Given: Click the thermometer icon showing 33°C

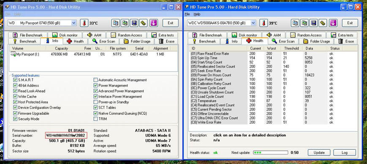Looking at the screenshot, I should pyautogui.click(x=84, y=23).
